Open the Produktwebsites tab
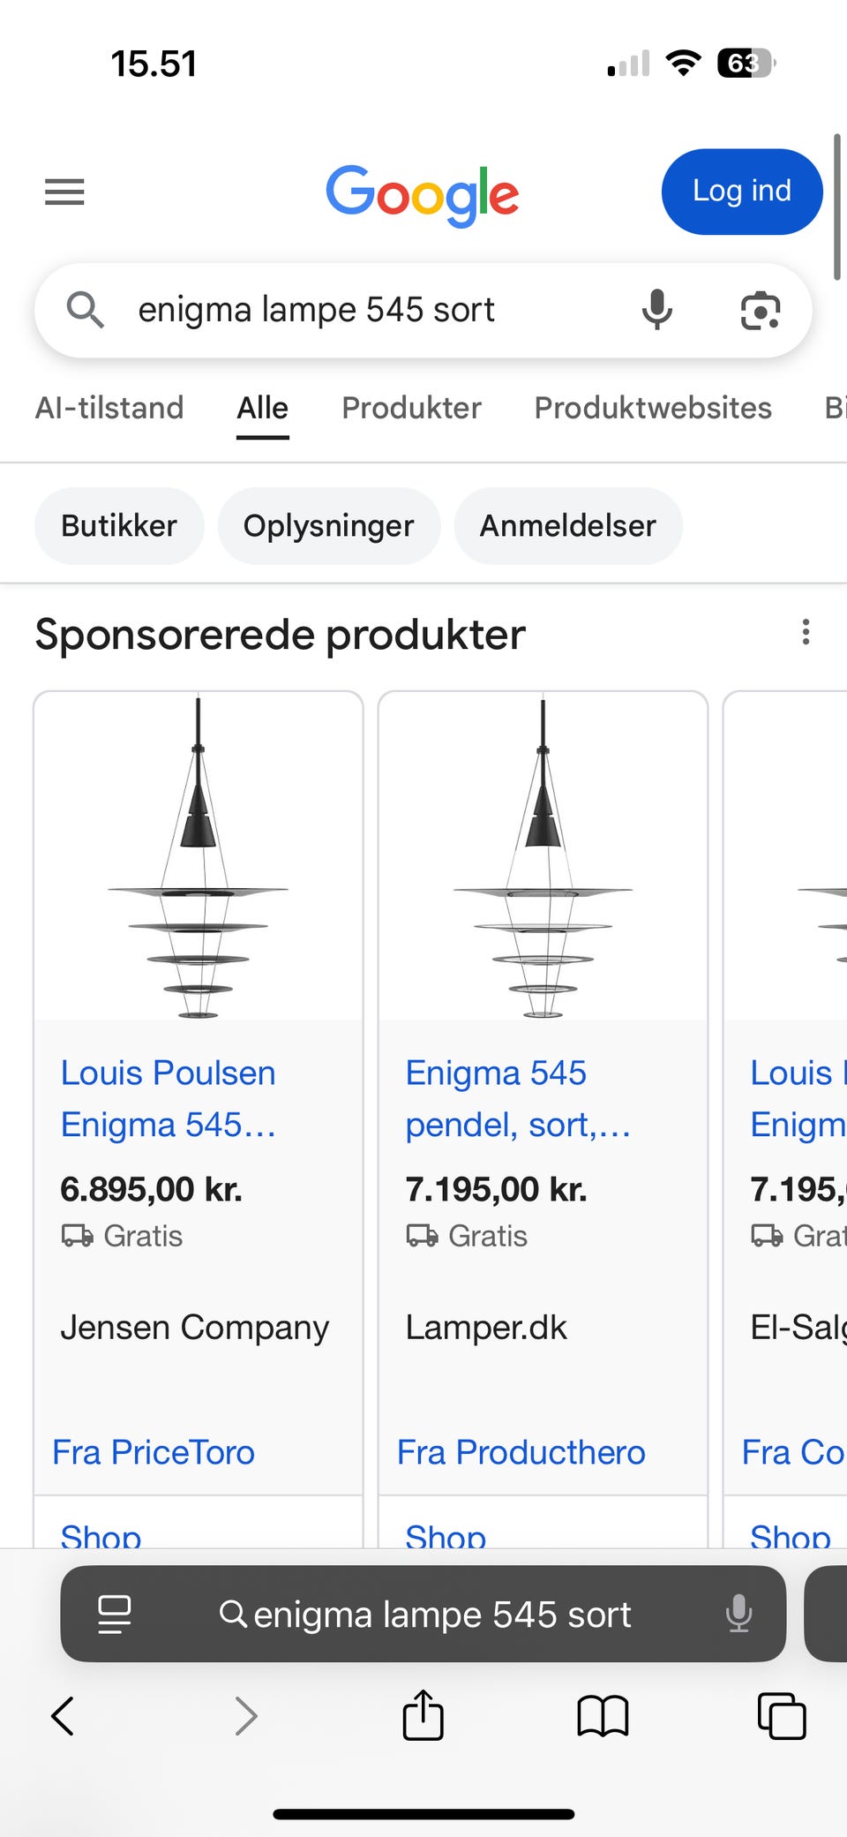This screenshot has width=847, height=1837. click(x=653, y=408)
